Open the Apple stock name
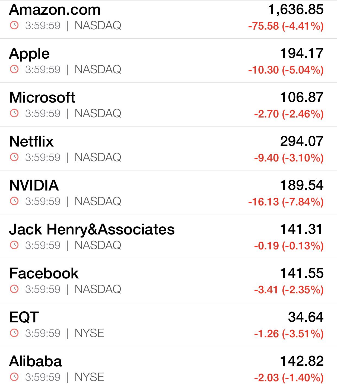This screenshot has height=384, width=337. (29, 54)
